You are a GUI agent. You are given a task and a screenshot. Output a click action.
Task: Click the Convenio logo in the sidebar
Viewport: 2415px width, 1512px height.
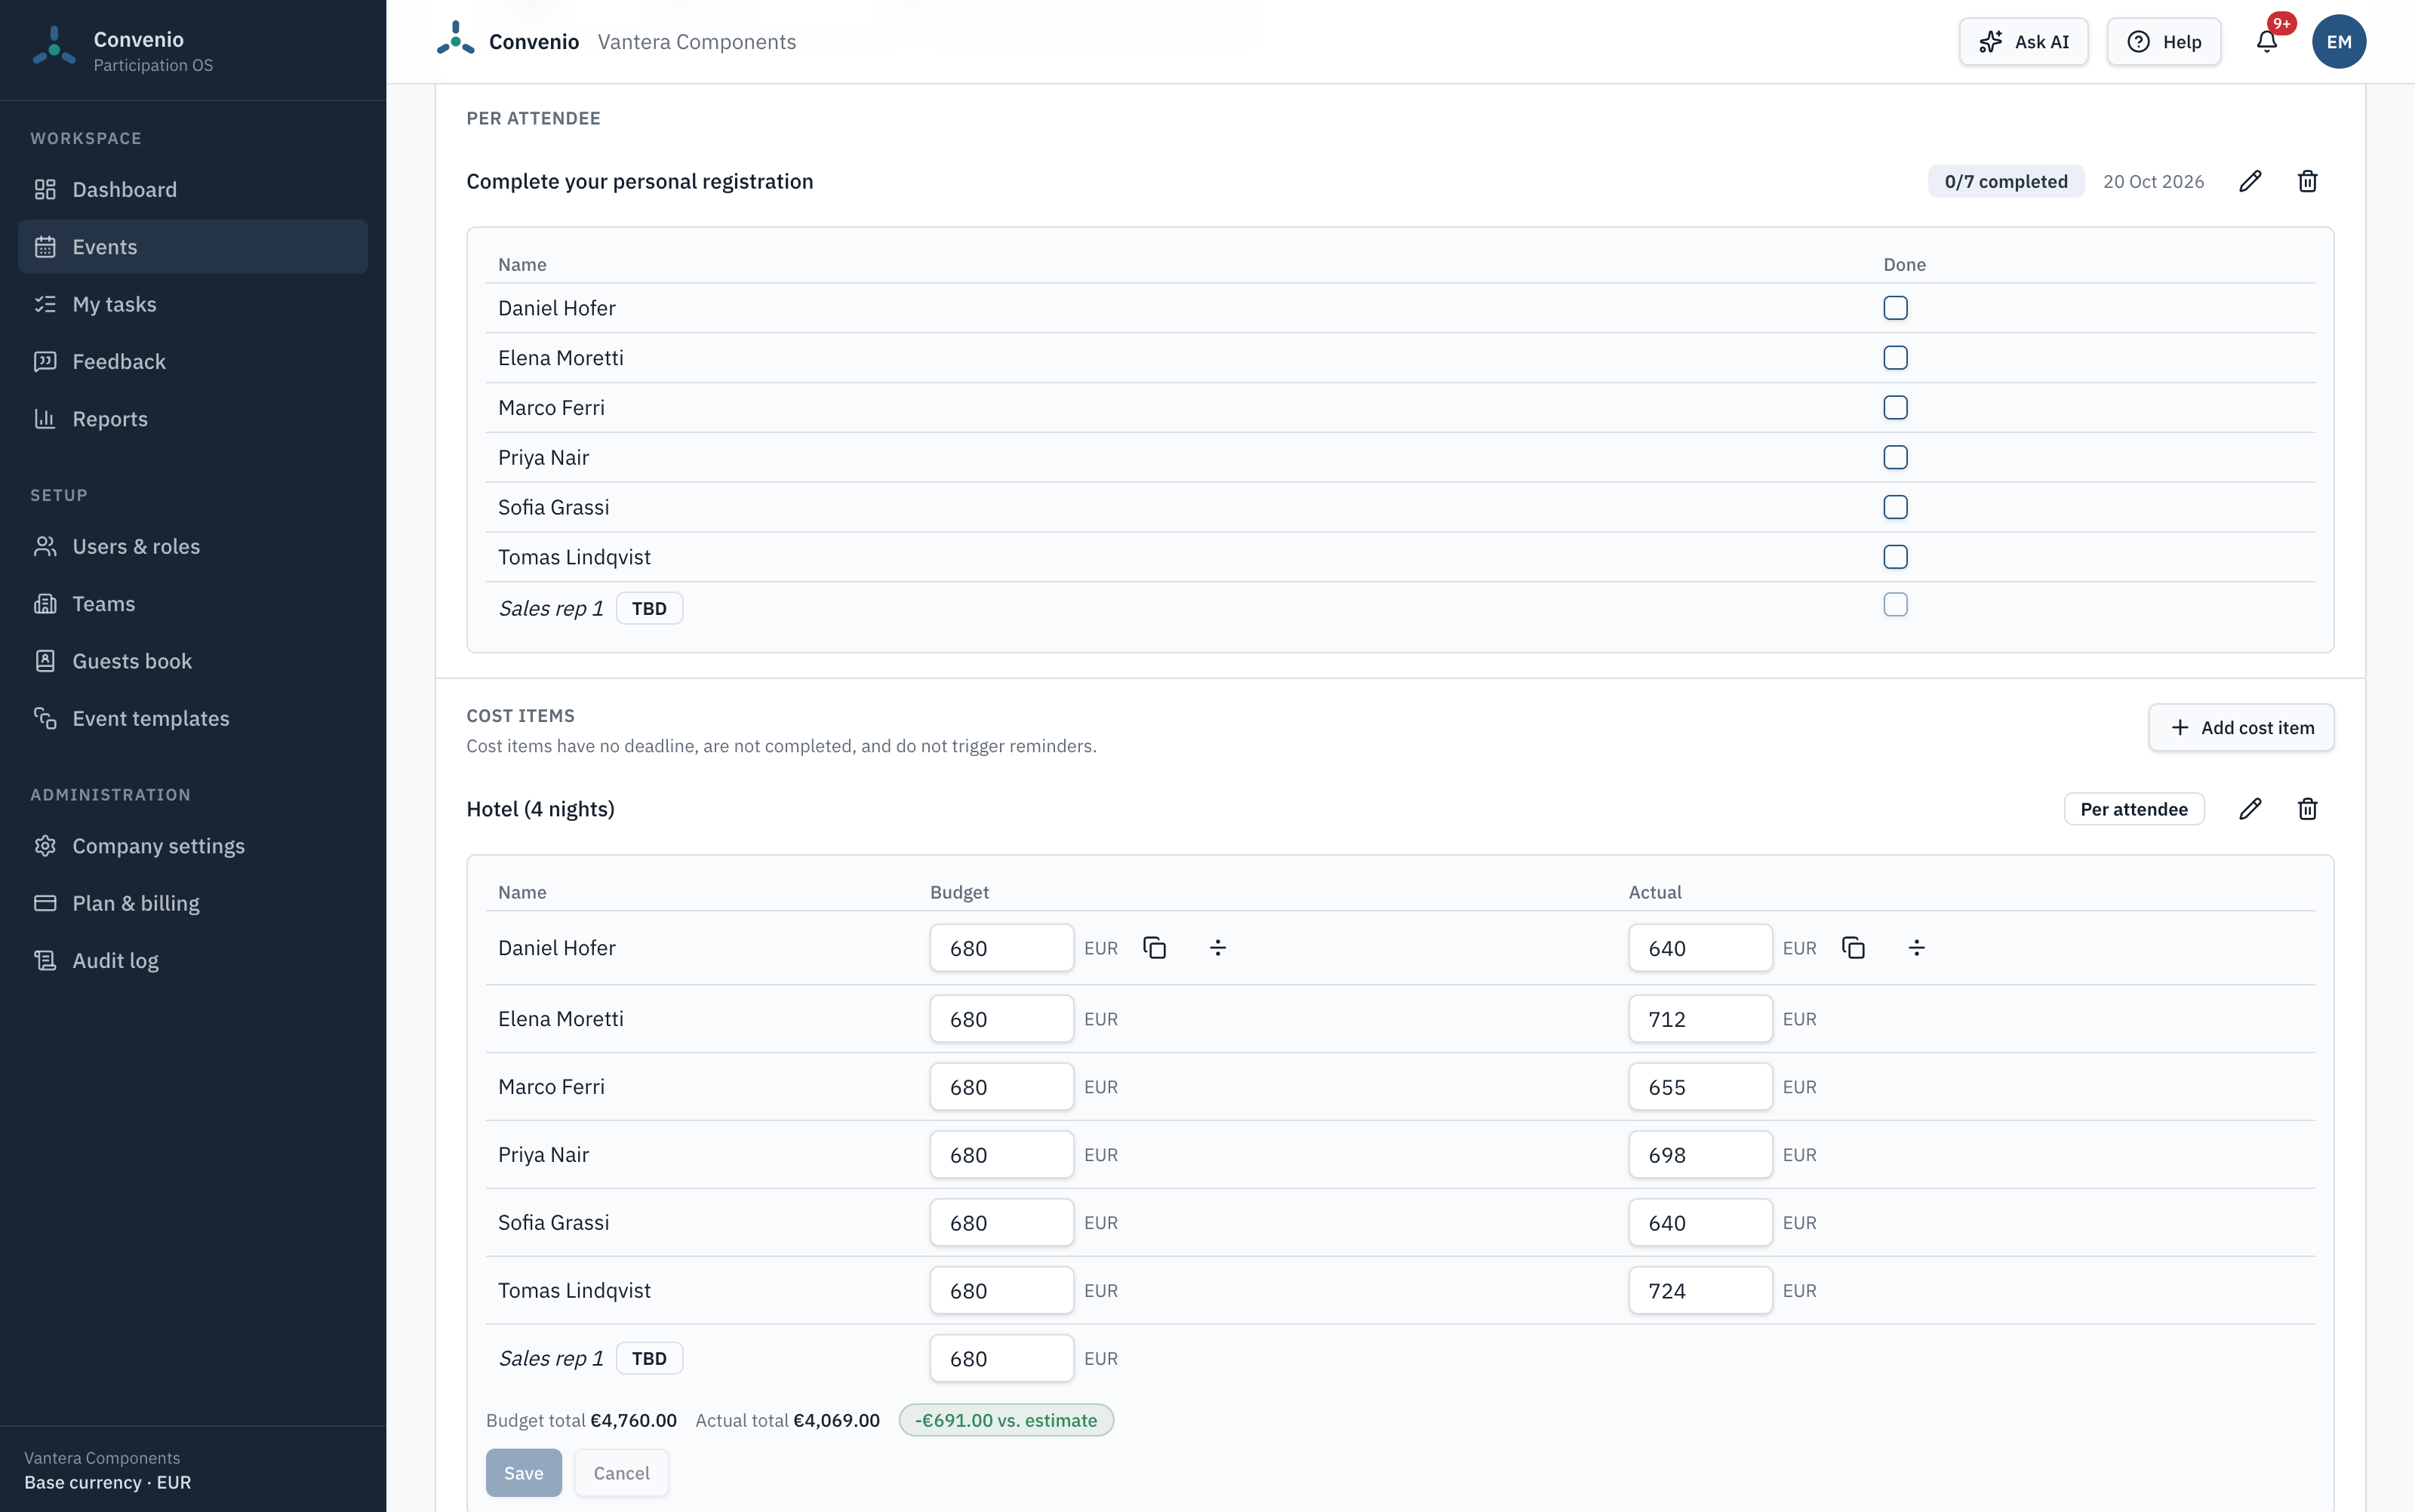(54, 47)
